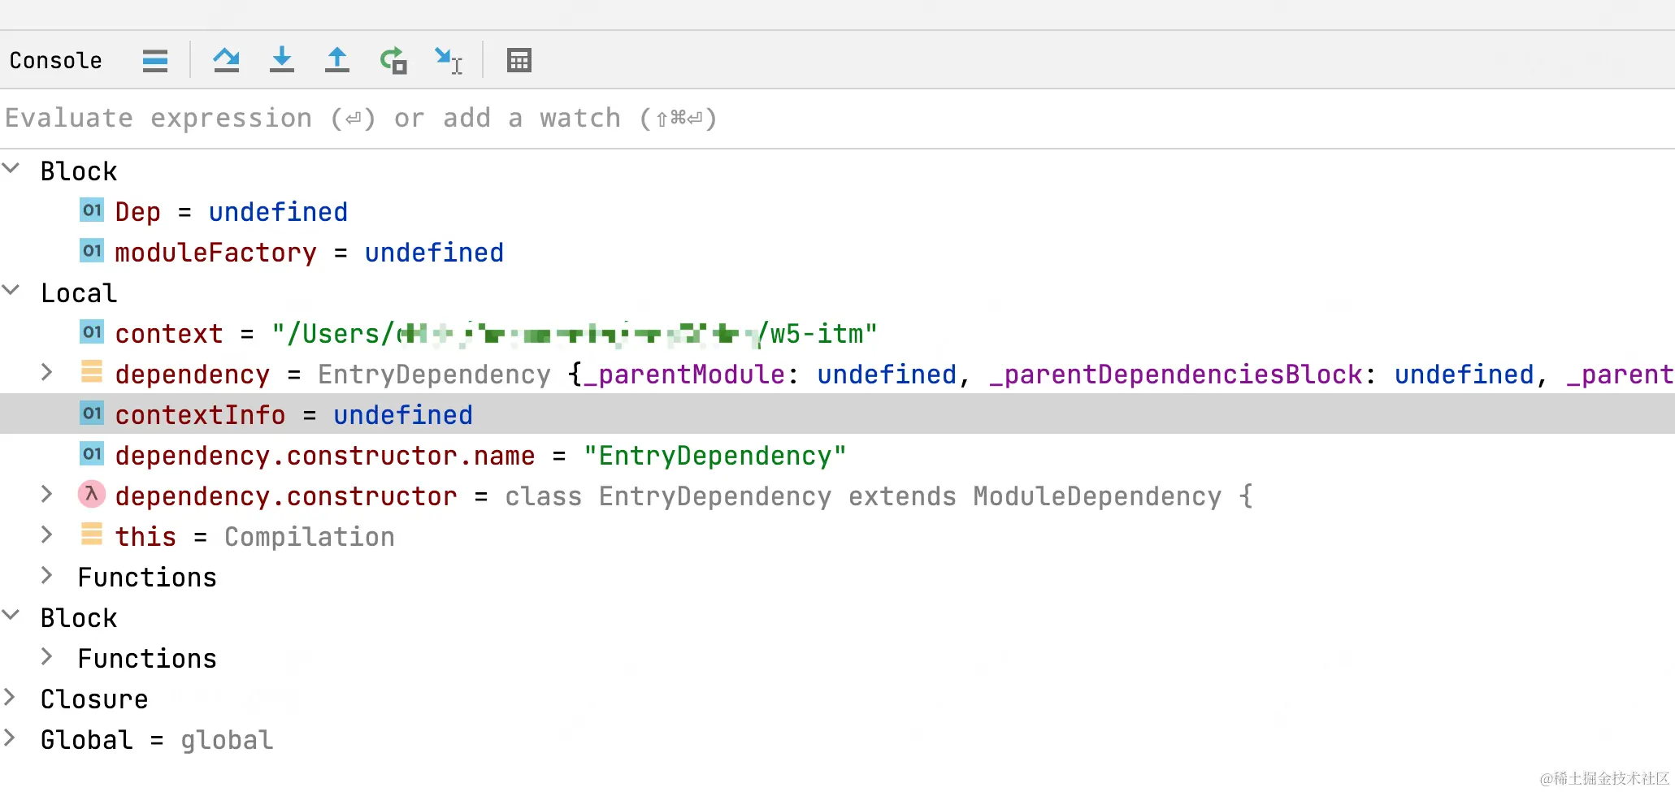
Task: Collapse the Local scope
Action: (11, 292)
